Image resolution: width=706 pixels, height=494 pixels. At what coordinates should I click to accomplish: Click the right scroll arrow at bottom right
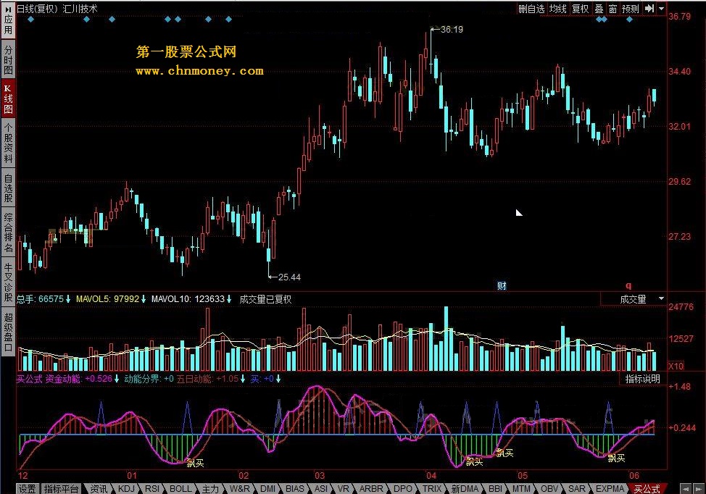pyautogui.click(x=699, y=489)
